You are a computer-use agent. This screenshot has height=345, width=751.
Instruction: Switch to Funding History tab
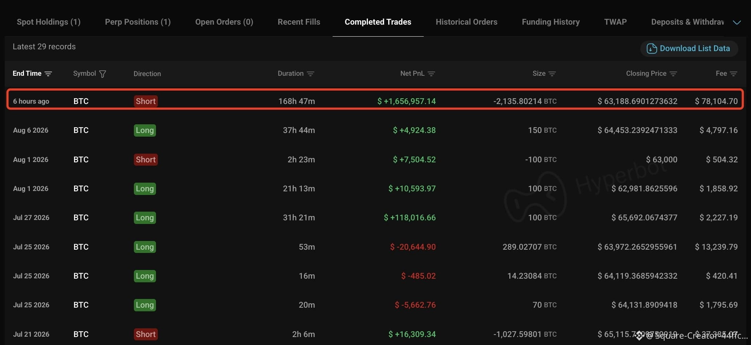551,22
